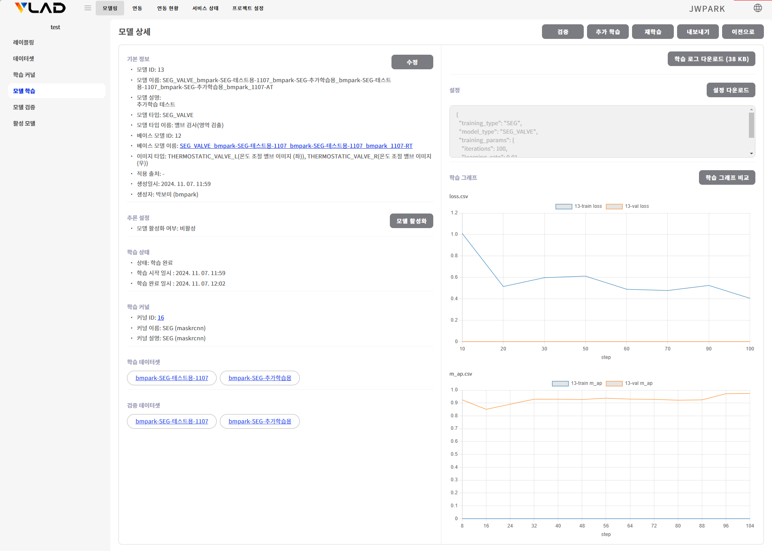Open the globe language selector
772x551 pixels.
tap(758, 8)
